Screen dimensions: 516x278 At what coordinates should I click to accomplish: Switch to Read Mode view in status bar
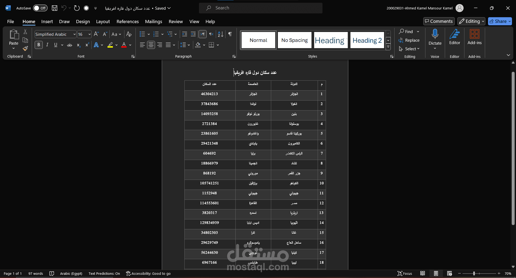click(423, 273)
